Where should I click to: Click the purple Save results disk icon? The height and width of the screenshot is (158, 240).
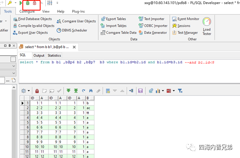(140, 91)
